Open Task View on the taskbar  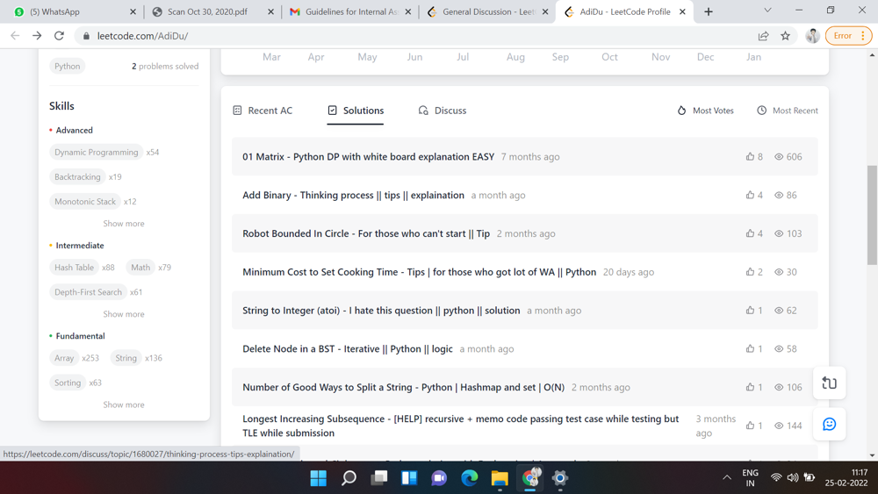[379, 478]
